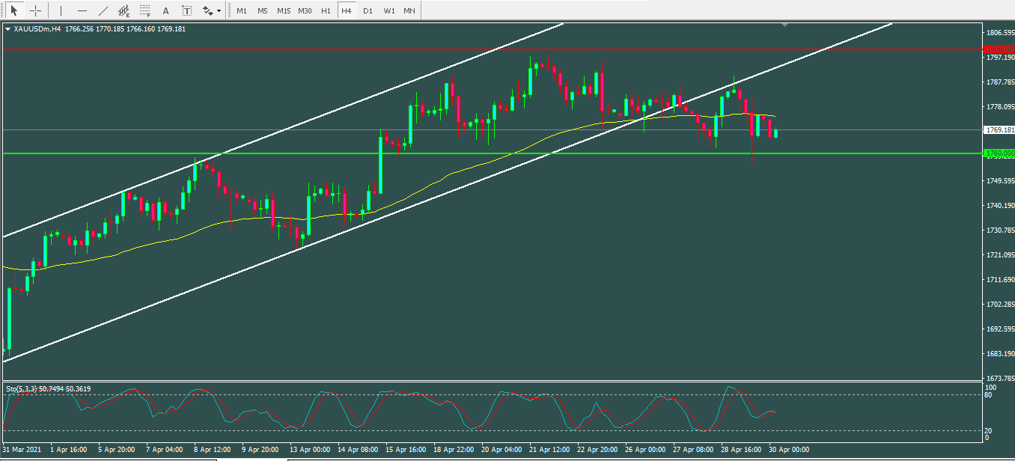1015x461 pixels.
Task: Select the cursor arrow tool
Action: click(13, 11)
